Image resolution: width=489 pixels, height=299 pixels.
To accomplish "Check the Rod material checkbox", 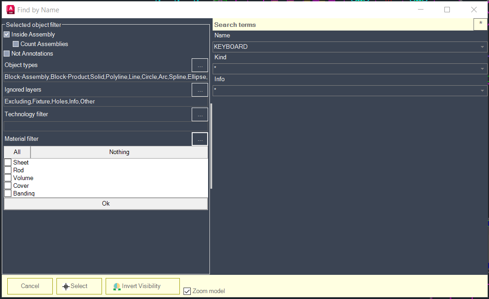I will point(8,170).
